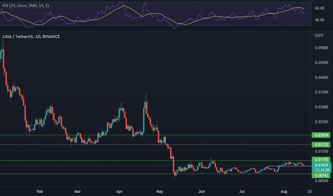Screen dimensions: 333x196
Task: Click the RSI (14, close, SMA, 14, 2) indicator label
Action: pyautogui.click(x=26, y=5)
